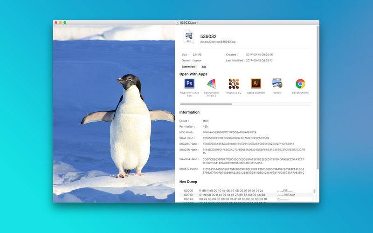
Task: Click the Size value 2.5 MB
Action: coord(197,55)
